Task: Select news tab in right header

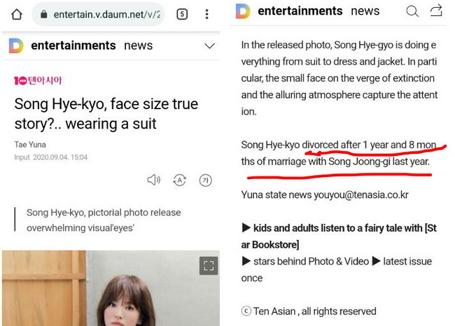Action: pos(365,11)
